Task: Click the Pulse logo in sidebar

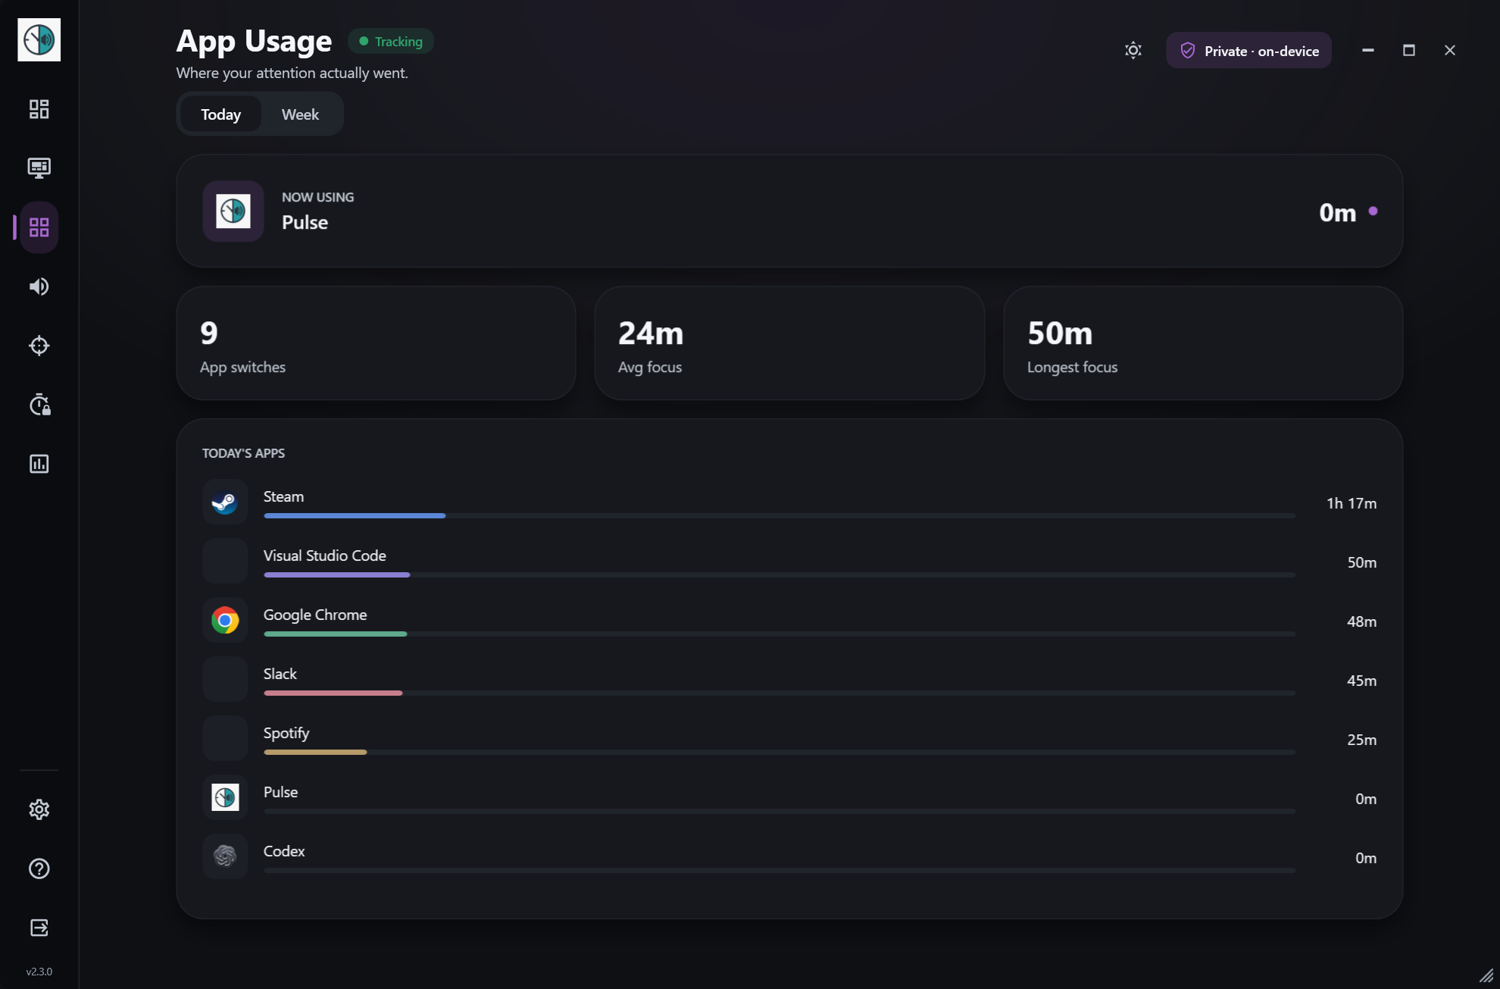Action: (39, 39)
